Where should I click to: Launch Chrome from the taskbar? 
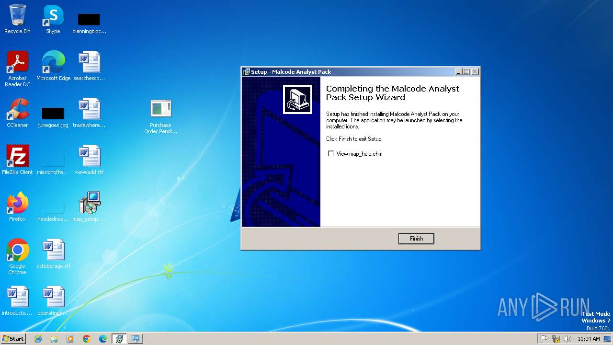pos(87,339)
